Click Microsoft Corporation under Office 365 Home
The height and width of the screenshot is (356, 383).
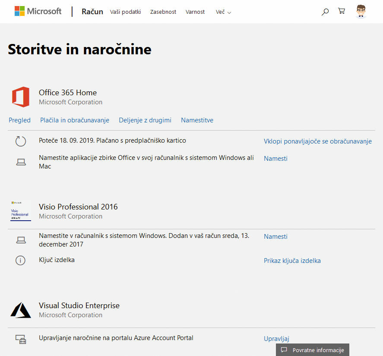point(70,102)
